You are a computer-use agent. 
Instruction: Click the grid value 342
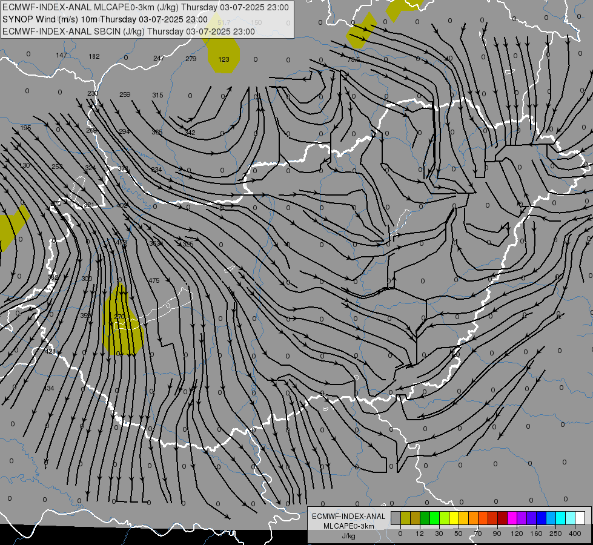[x=190, y=133]
